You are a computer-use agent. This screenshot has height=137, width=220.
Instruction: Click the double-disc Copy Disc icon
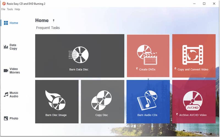(101, 100)
